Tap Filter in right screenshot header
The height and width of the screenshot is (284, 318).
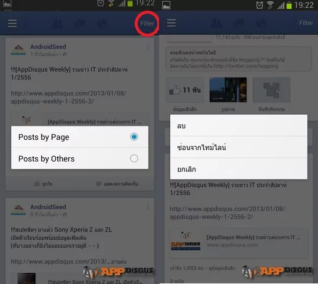(306, 23)
